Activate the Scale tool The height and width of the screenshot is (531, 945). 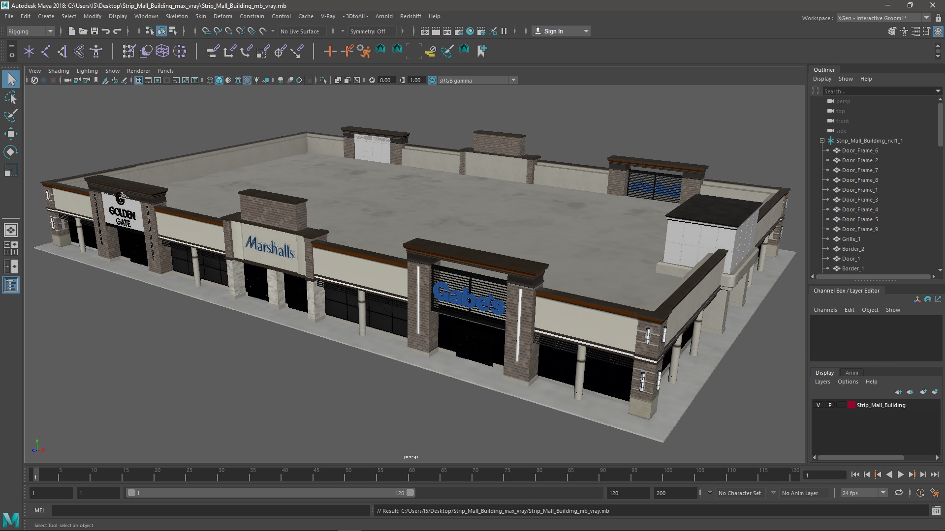coord(11,170)
